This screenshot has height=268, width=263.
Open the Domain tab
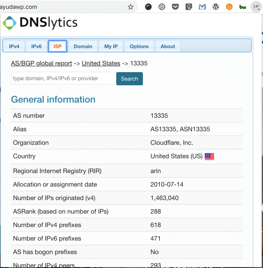click(83, 46)
